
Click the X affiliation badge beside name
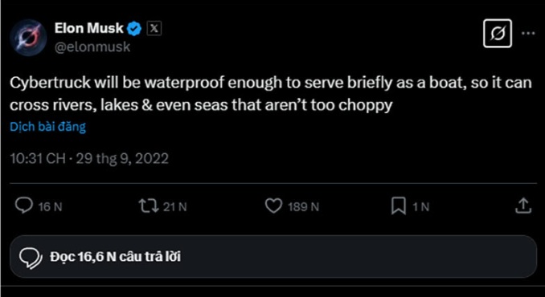(x=154, y=29)
